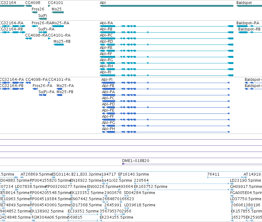262x222 pixels.
Task: Select the Abl-RE transcript label
Action: [106, 48]
